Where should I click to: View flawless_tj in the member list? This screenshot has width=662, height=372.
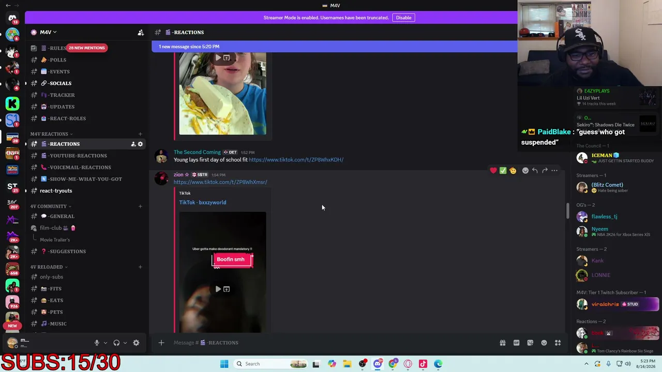pos(615,217)
